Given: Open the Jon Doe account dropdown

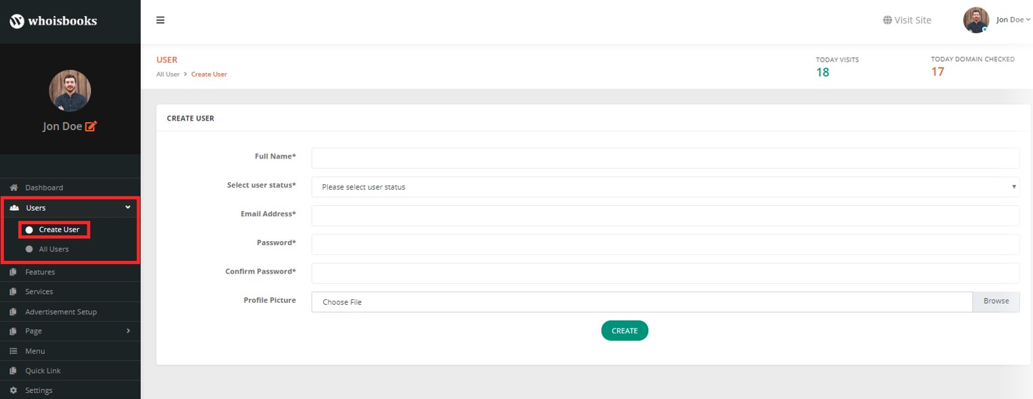Looking at the screenshot, I should 1013,20.
